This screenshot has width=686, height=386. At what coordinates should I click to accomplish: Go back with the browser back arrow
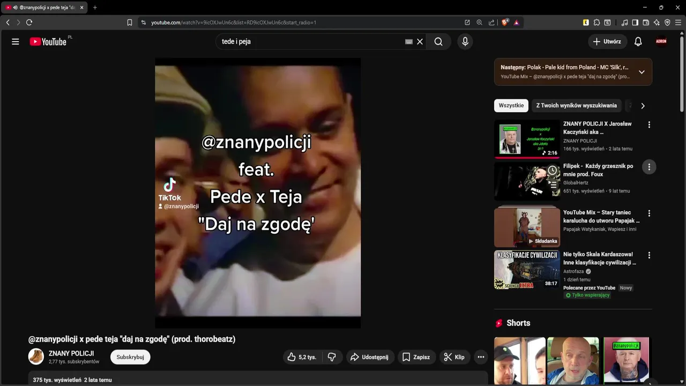[x=8, y=23]
